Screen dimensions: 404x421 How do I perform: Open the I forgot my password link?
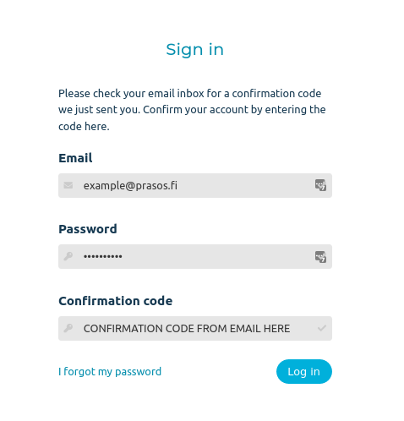110,372
